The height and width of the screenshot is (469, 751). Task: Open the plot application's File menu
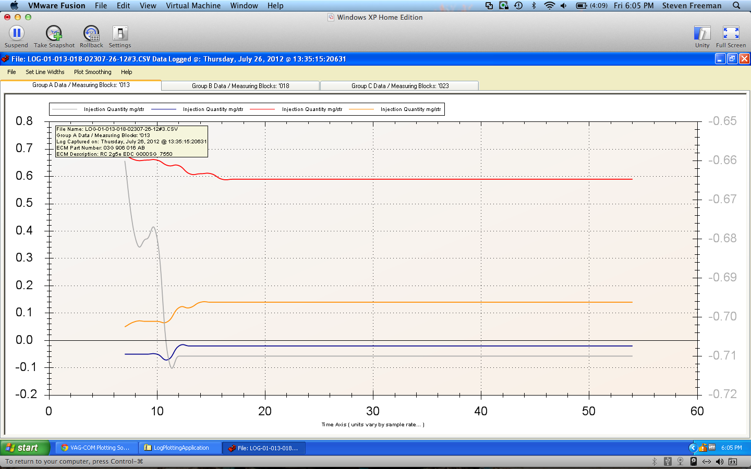pos(11,72)
